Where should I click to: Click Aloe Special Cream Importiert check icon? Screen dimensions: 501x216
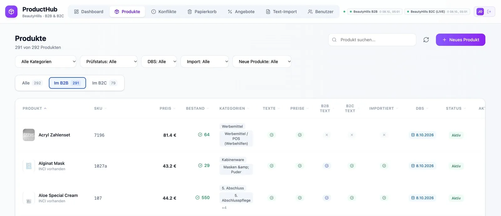tap(384, 198)
